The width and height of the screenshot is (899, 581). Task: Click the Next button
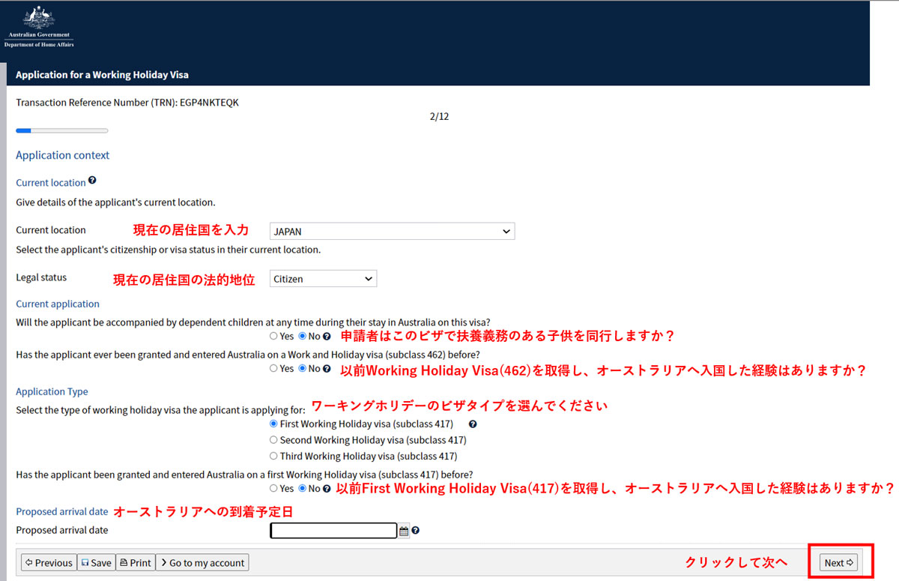click(x=839, y=562)
